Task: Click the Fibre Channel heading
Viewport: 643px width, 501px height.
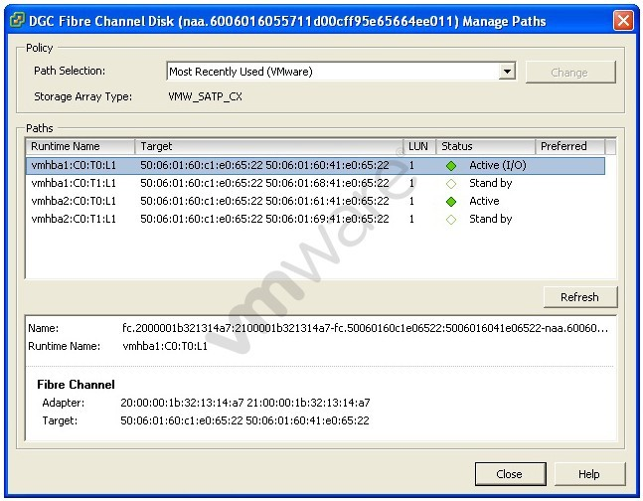Action: pos(76,385)
